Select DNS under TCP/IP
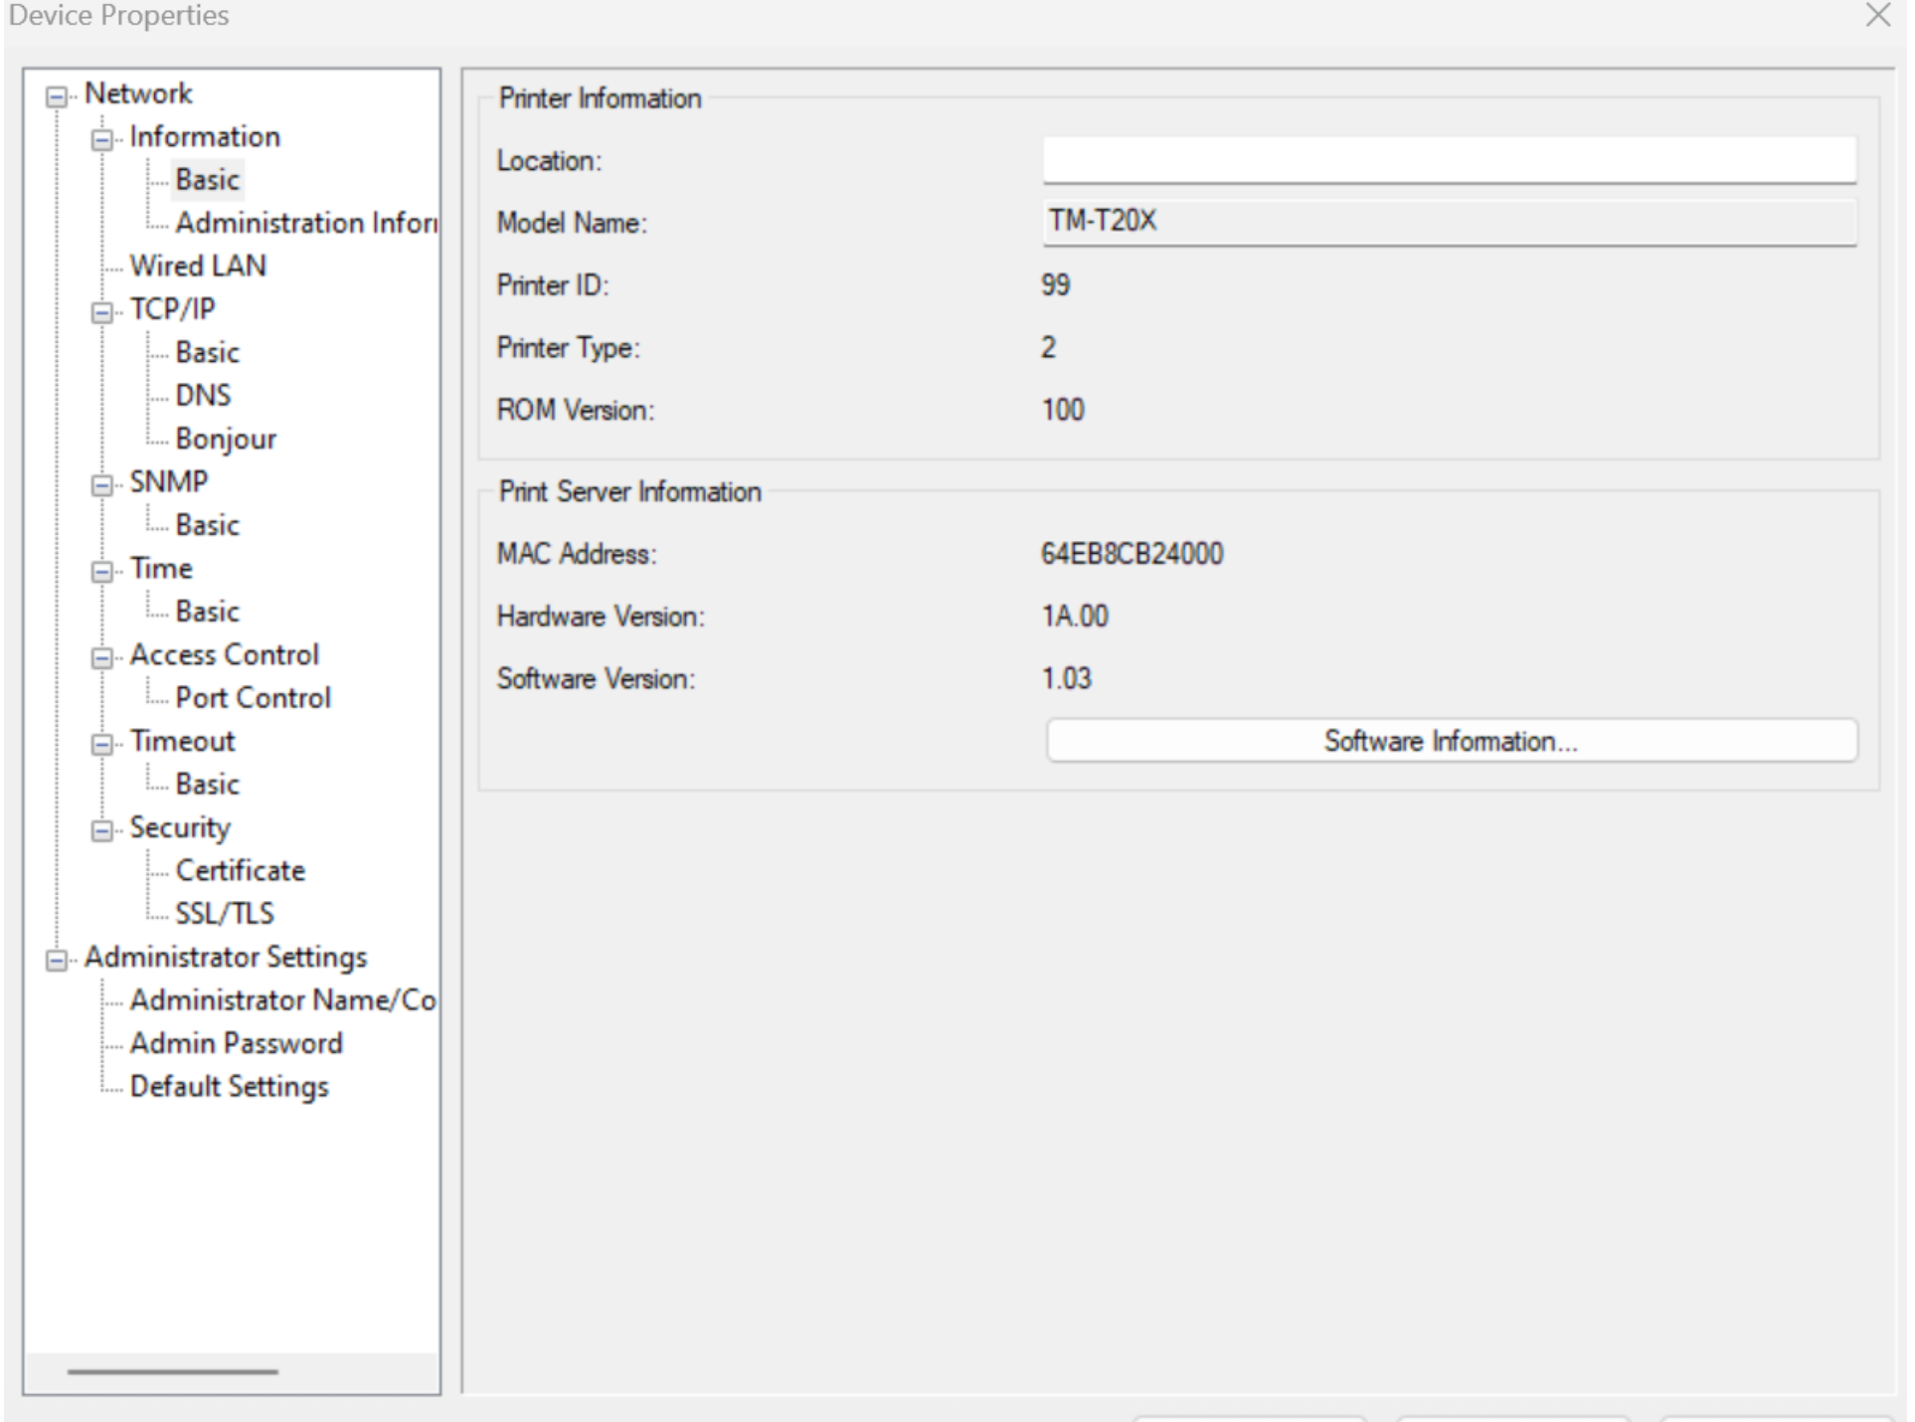Viewport: 1915px width, 1422px height. click(203, 396)
